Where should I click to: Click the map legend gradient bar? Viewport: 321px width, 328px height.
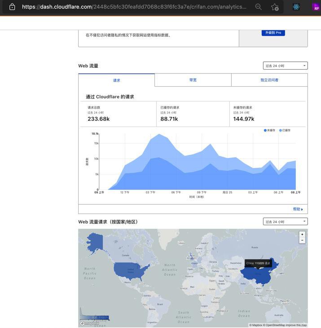click(x=95, y=318)
